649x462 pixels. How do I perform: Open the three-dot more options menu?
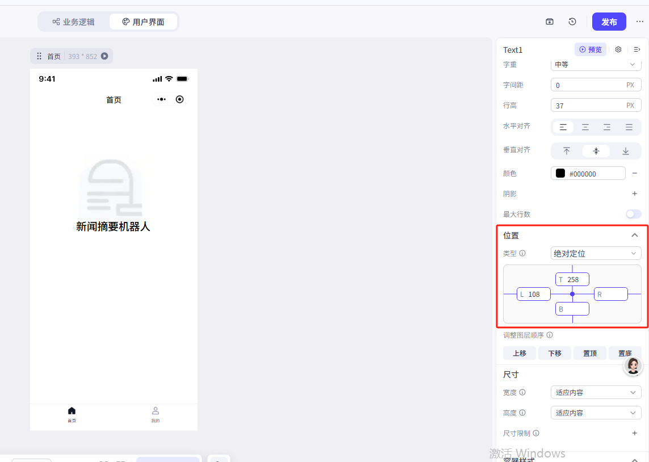click(x=640, y=22)
